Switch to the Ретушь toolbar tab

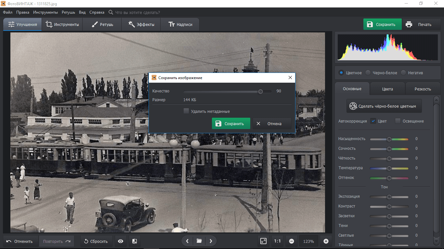[102, 24]
